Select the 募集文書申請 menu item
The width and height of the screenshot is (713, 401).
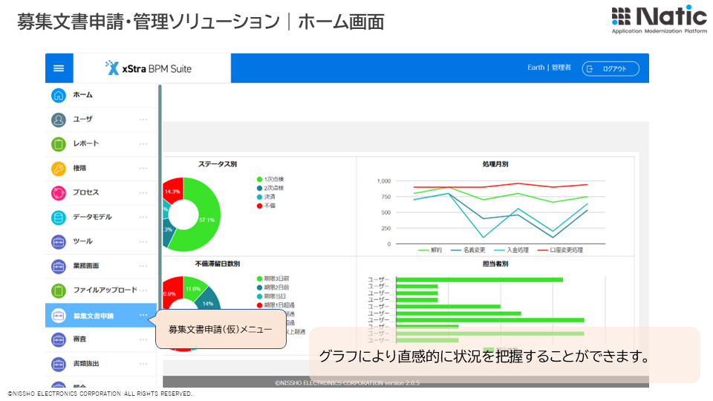click(x=94, y=316)
